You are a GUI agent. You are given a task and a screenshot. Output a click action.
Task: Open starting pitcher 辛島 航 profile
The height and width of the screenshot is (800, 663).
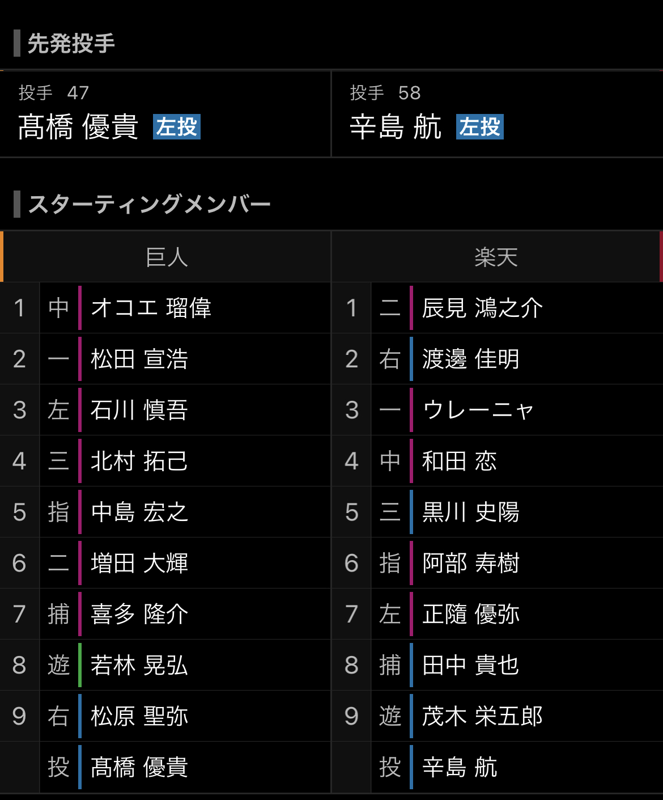click(x=498, y=114)
